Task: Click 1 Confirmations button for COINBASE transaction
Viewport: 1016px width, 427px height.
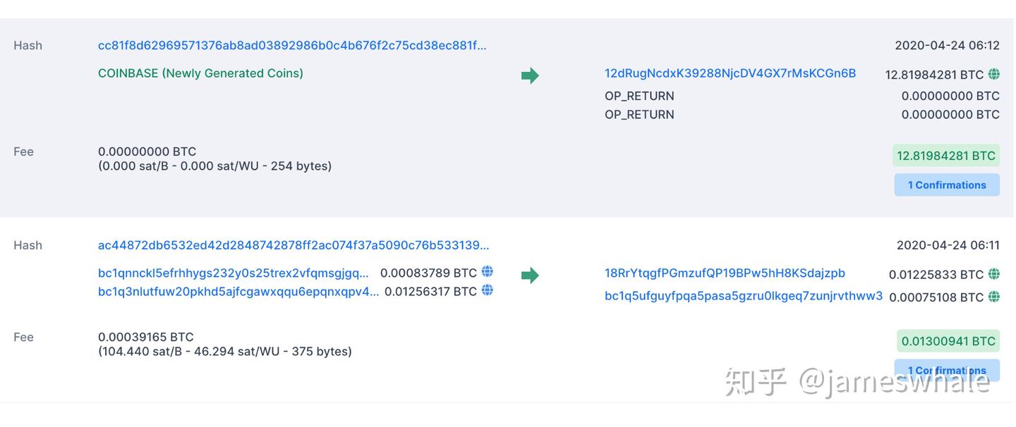Action: pyautogui.click(x=947, y=185)
